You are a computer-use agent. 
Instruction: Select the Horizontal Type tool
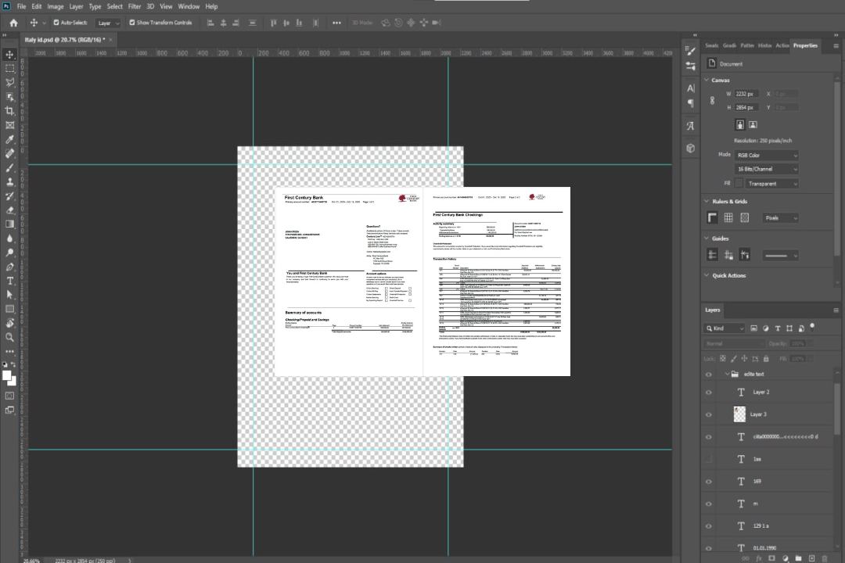[10, 281]
